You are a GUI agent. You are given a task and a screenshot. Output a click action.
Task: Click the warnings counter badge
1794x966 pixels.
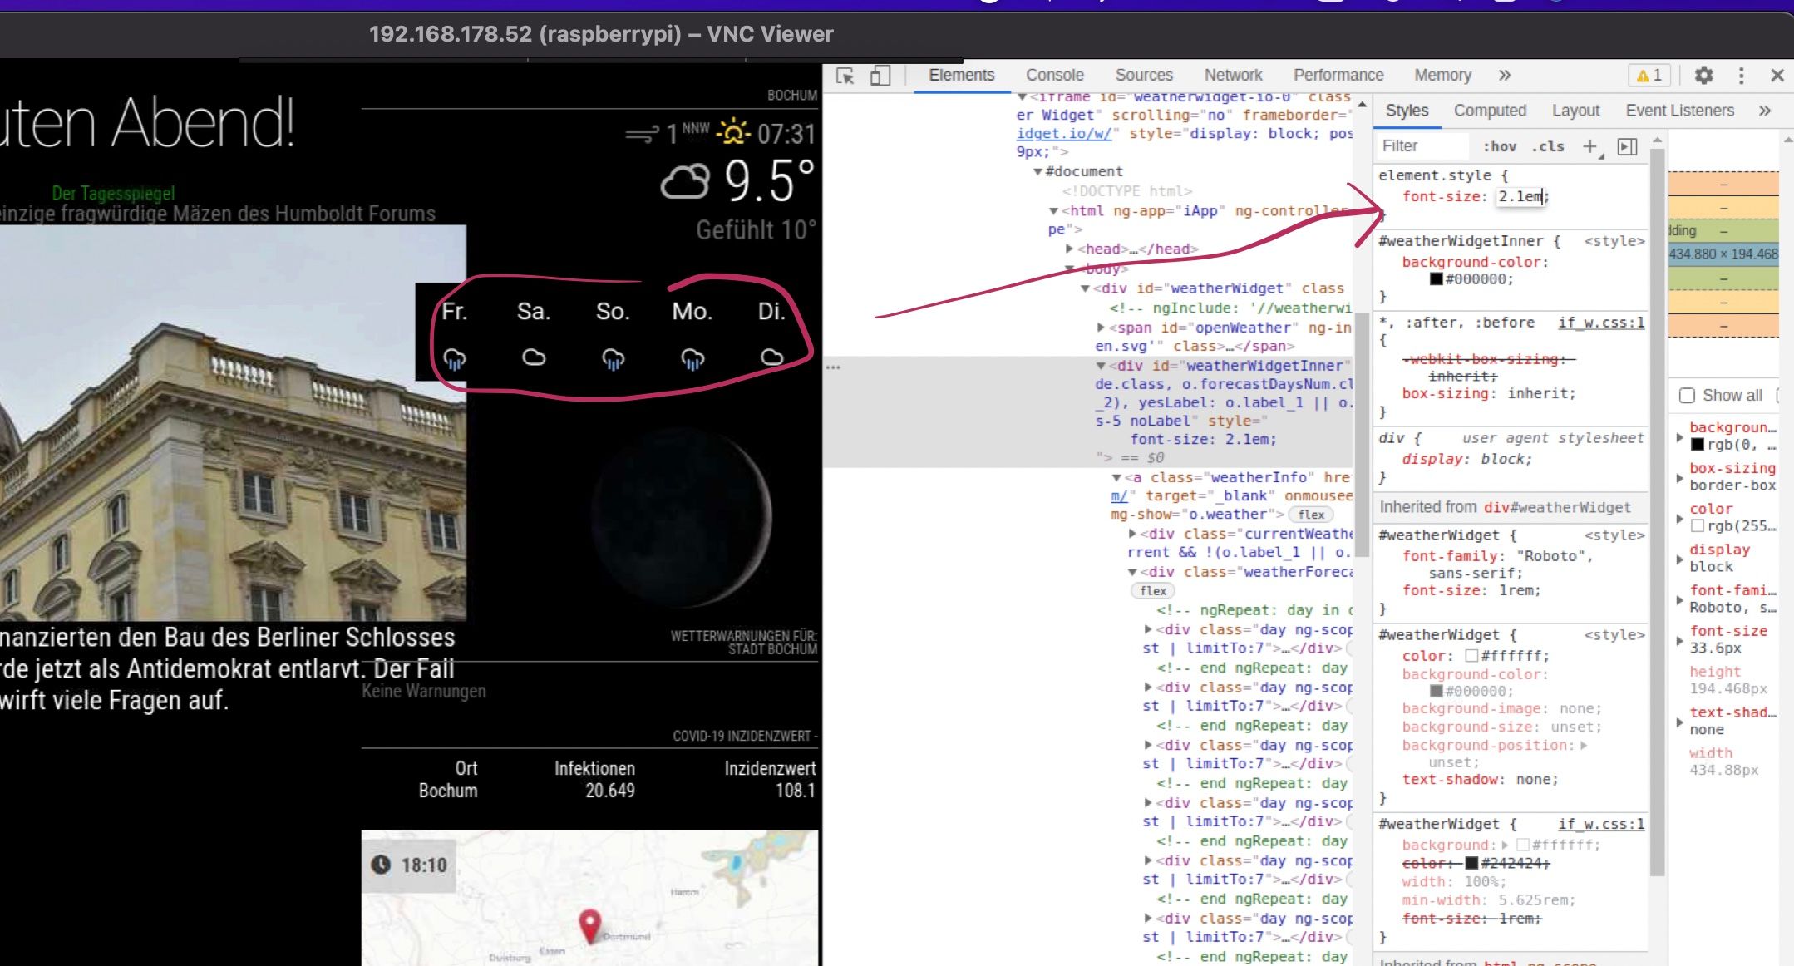click(1649, 76)
